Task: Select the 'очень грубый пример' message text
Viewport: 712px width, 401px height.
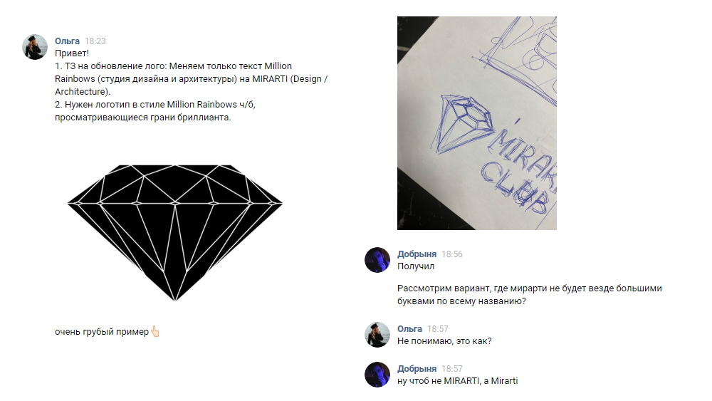Action: 102,332
